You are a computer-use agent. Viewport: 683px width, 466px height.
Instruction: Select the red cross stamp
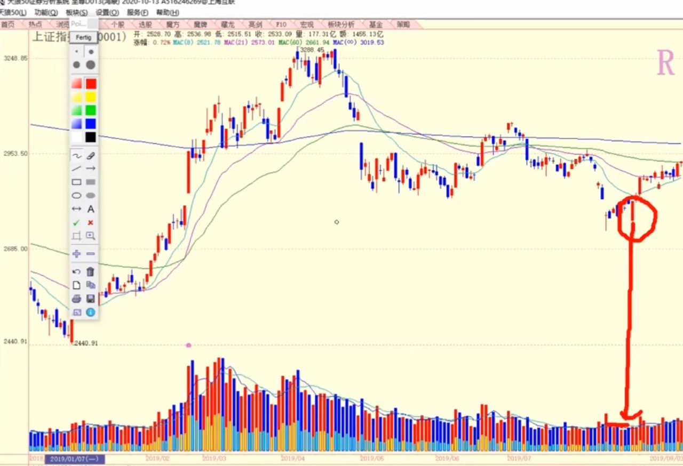pyautogui.click(x=91, y=222)
